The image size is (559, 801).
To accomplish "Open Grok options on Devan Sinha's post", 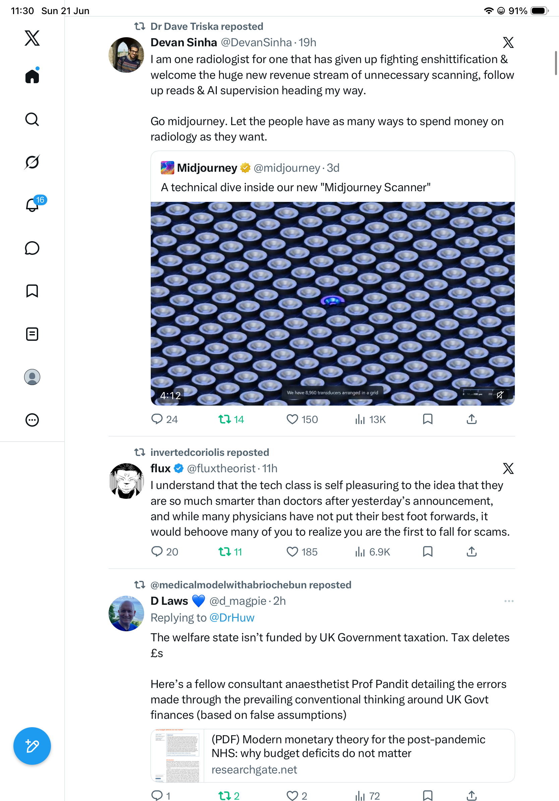I will (x=508, y=43).
